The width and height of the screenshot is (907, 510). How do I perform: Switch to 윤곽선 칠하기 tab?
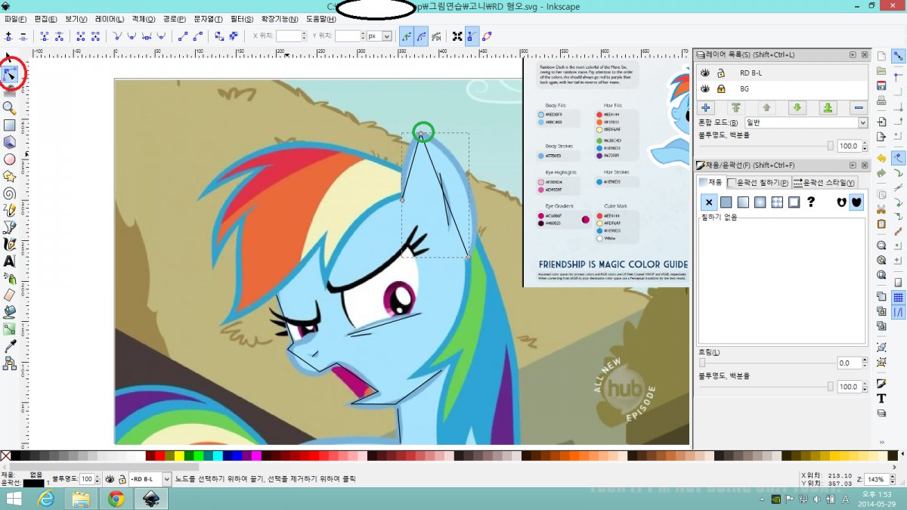click(758, 182)
